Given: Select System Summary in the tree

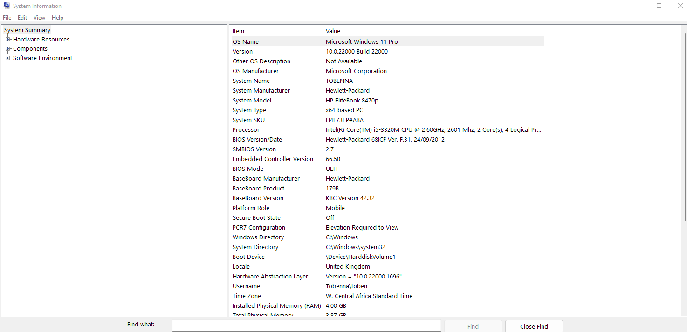Looking at the screenshot, I should pyautogui.click(x=27, y=30).
